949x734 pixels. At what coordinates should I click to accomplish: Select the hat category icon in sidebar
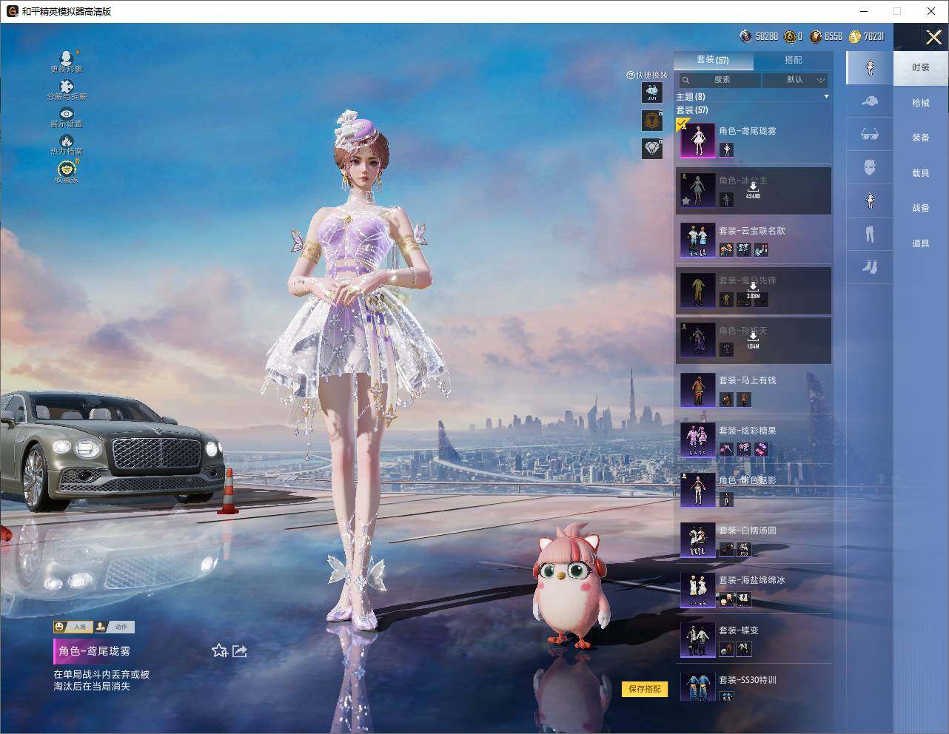[870, 101]
